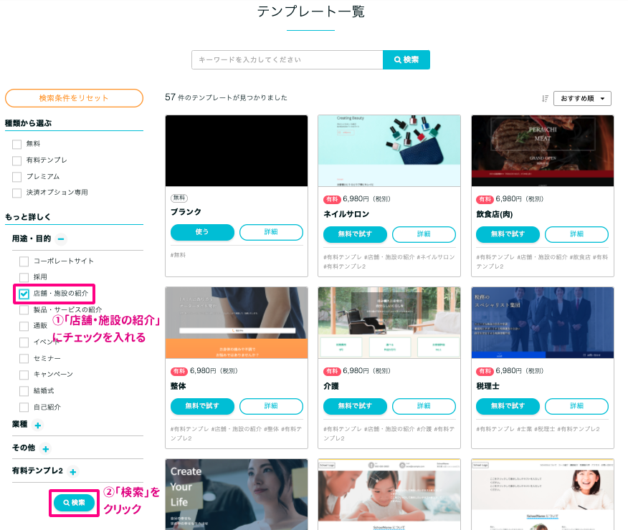Click 検索条件をリセット button
The width and height of the screenshot is (628, 530).
coord(74,98)
